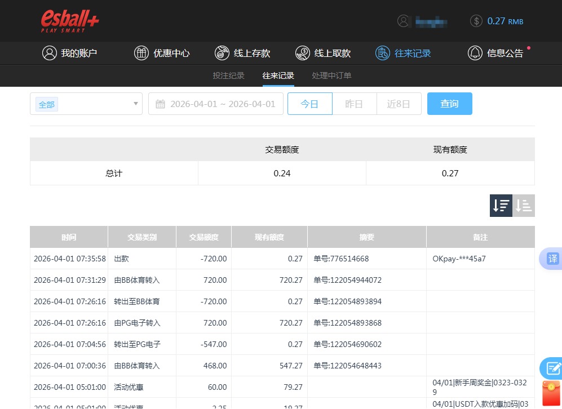The height and width of the screenshot is (409, 562).
Task: Click the user avatar icon in header
Action: (404, 21)
